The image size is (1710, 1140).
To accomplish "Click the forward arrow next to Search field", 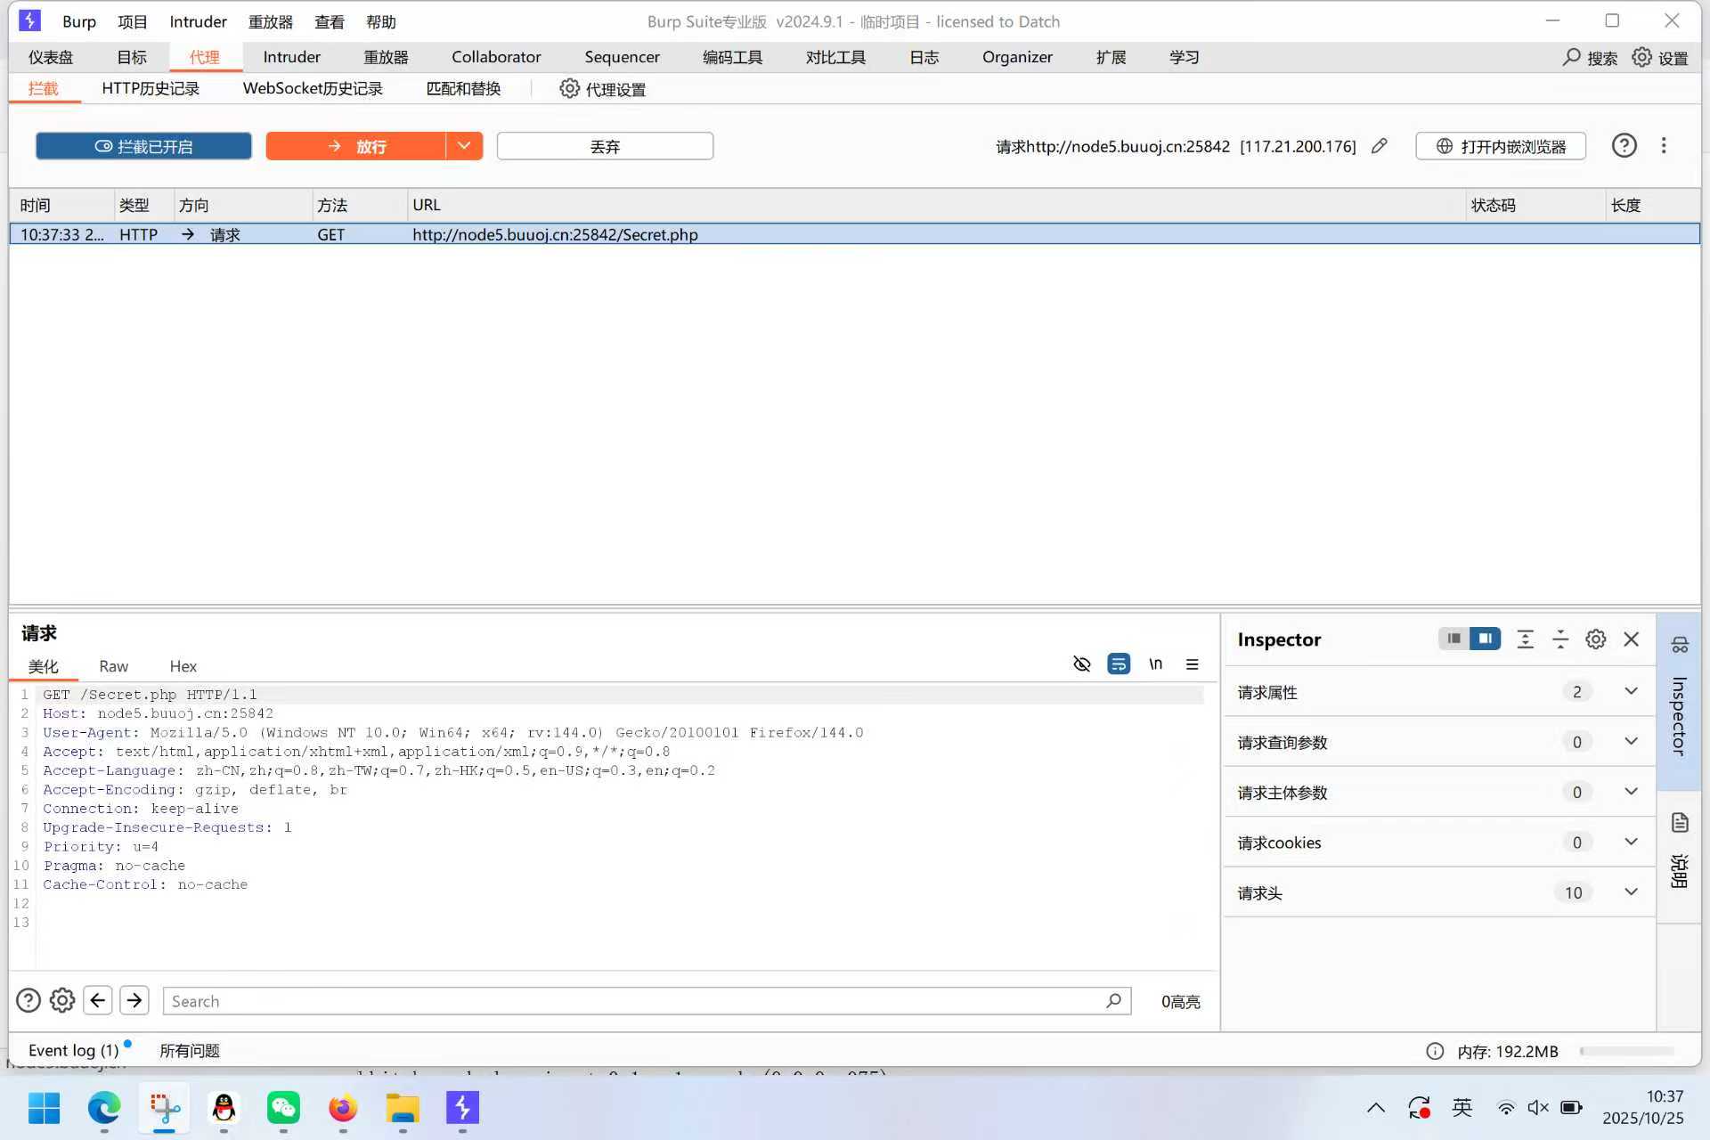I will point(134,1000).
